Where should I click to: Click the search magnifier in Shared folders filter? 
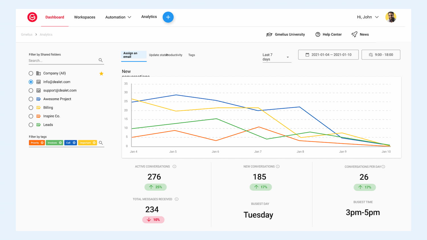click(100, 60)
